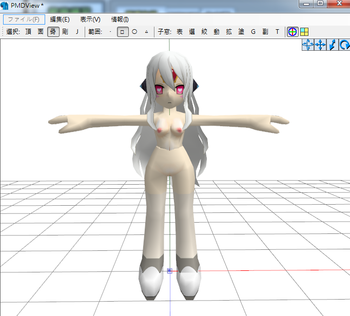Open the 表示(V) menu
Image resolution: width=350 pixels, height=316 pixels.
point(90,19)
